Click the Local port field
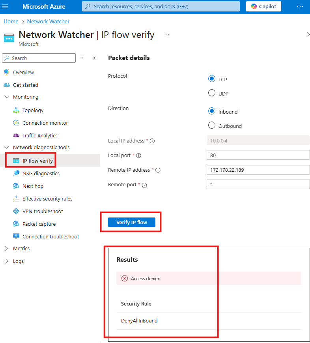This screenshot has width=310, height=343. [258, 155]
